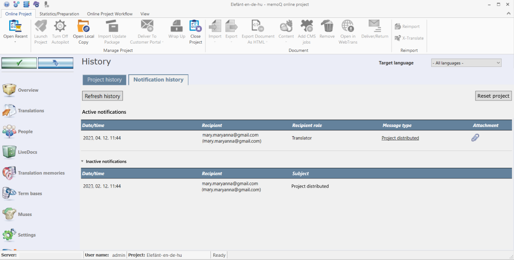Open the paperclip attachment icon
The height and width of the screenshot is (260, 514).
pos(475,138)
